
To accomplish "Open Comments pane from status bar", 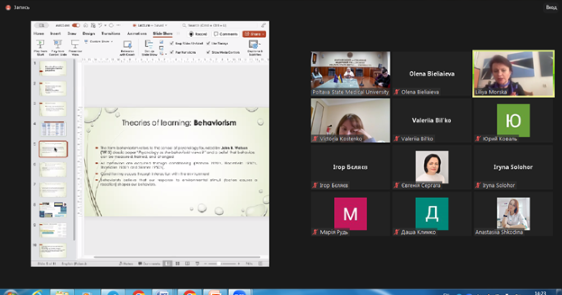I will (149, 264).
